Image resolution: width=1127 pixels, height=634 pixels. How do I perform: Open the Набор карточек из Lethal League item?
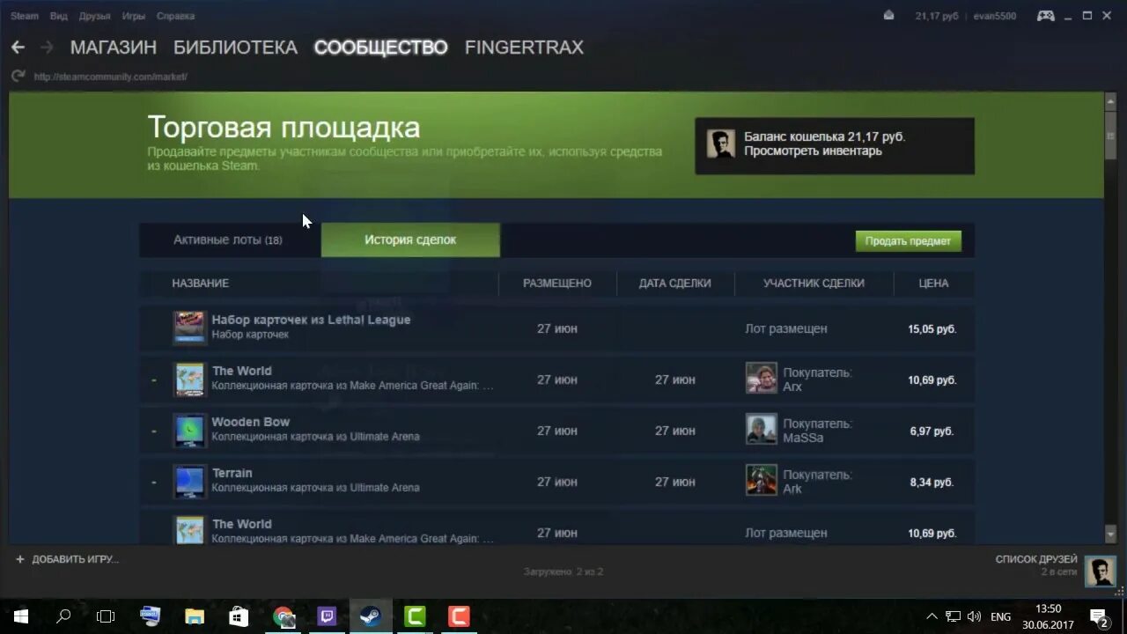pos(311,320)
